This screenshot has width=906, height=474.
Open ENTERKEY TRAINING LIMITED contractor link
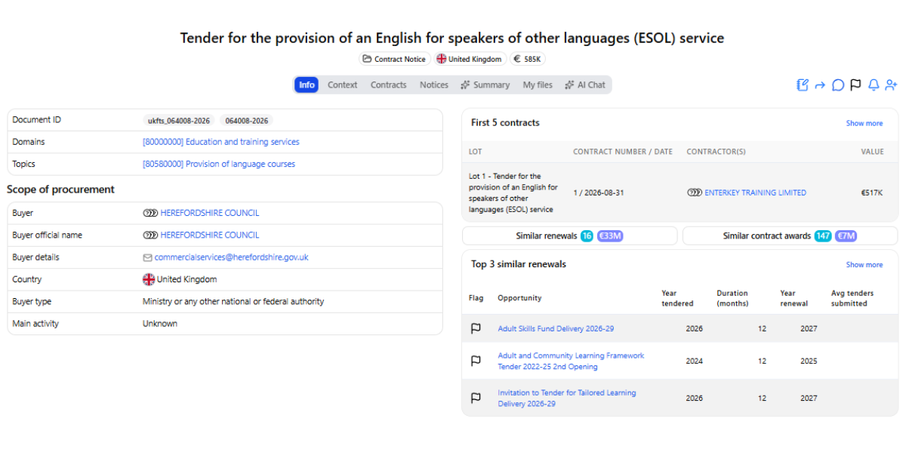[x=755, y=193]
